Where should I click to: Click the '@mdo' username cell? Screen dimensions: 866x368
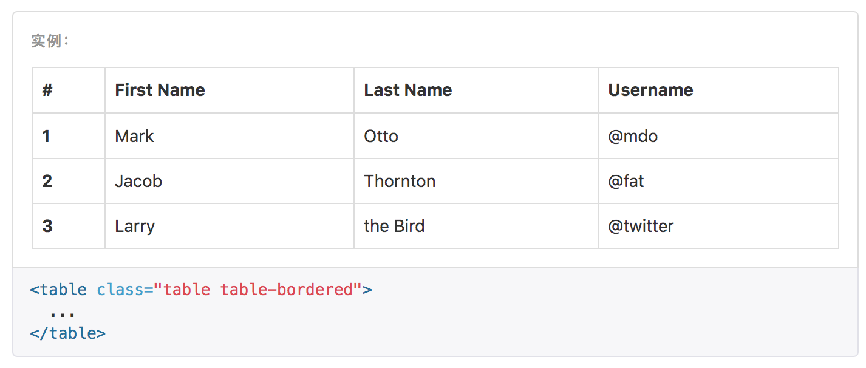(x=718, y=136)
